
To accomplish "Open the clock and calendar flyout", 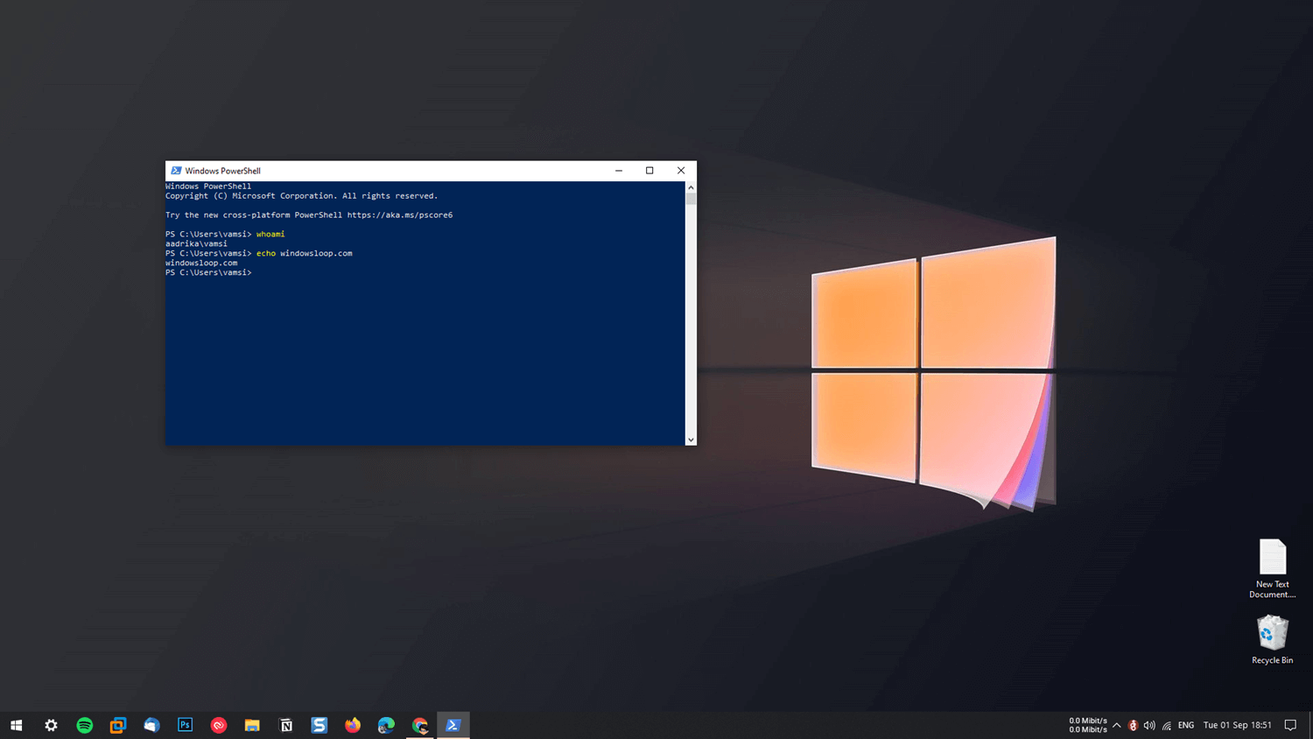I will [1237, 725].
